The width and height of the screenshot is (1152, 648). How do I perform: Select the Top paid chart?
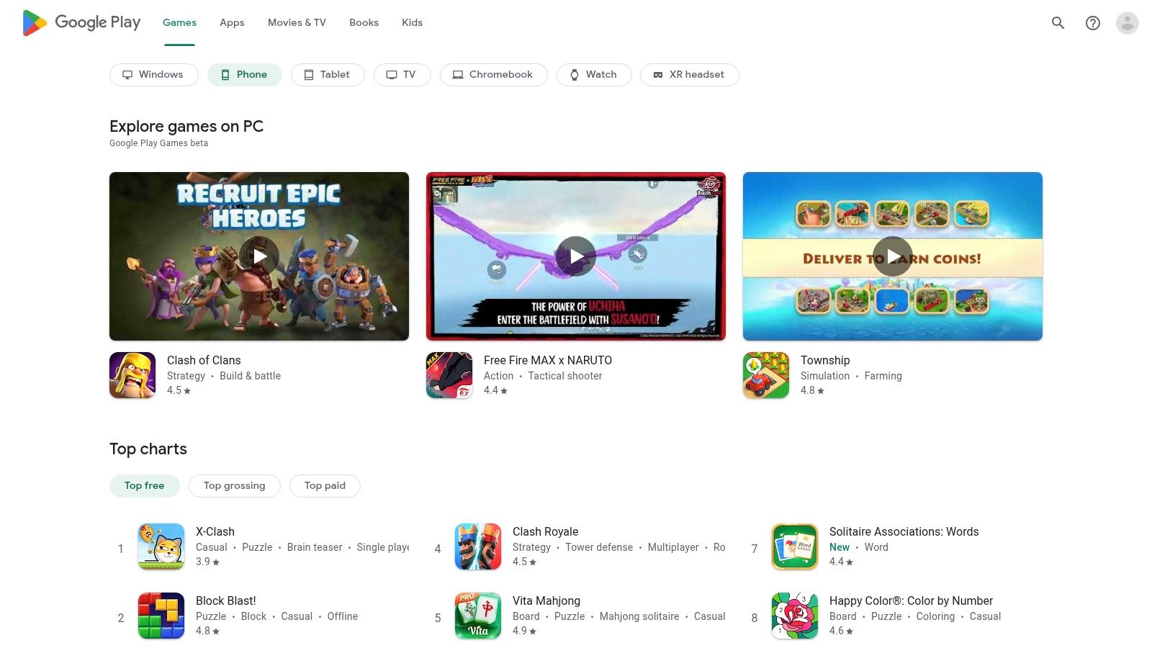tap(325, 485)
